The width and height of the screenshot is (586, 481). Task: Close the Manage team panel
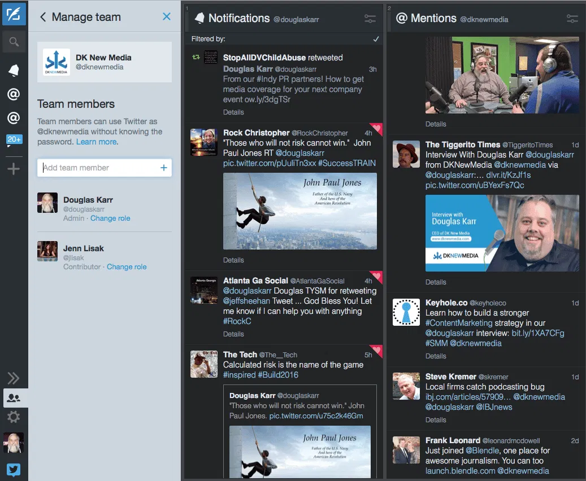click(167, 17)
